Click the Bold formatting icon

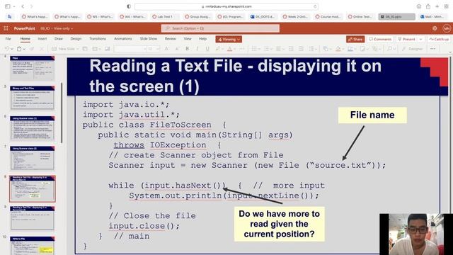pos(187,49)
